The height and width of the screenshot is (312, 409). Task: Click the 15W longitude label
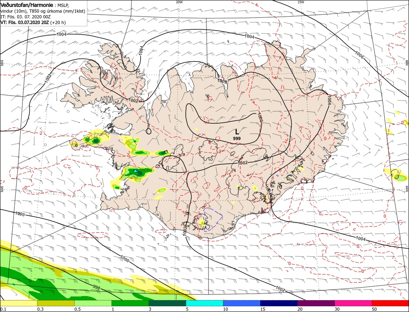pos(301,2)
